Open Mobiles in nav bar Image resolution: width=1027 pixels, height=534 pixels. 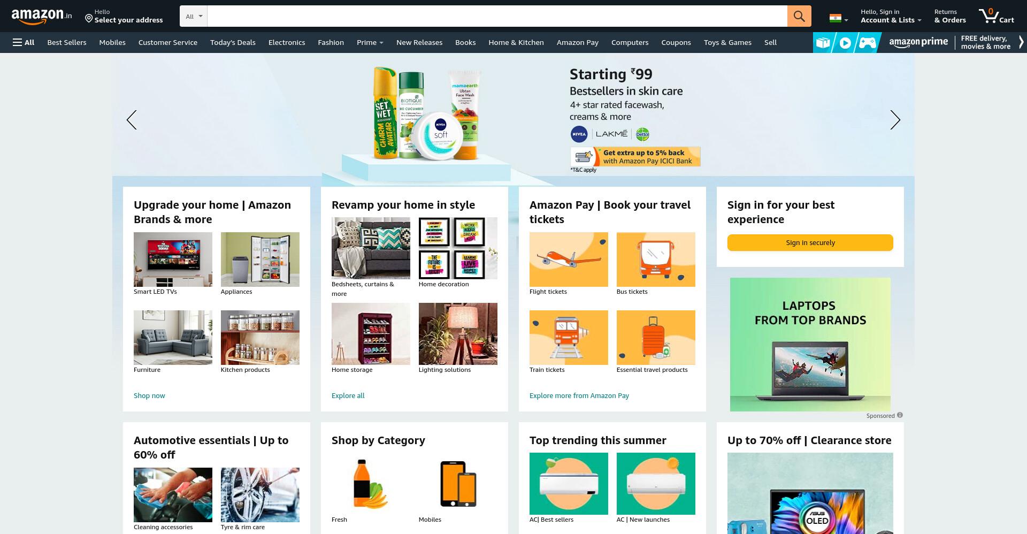click(112, 42)
